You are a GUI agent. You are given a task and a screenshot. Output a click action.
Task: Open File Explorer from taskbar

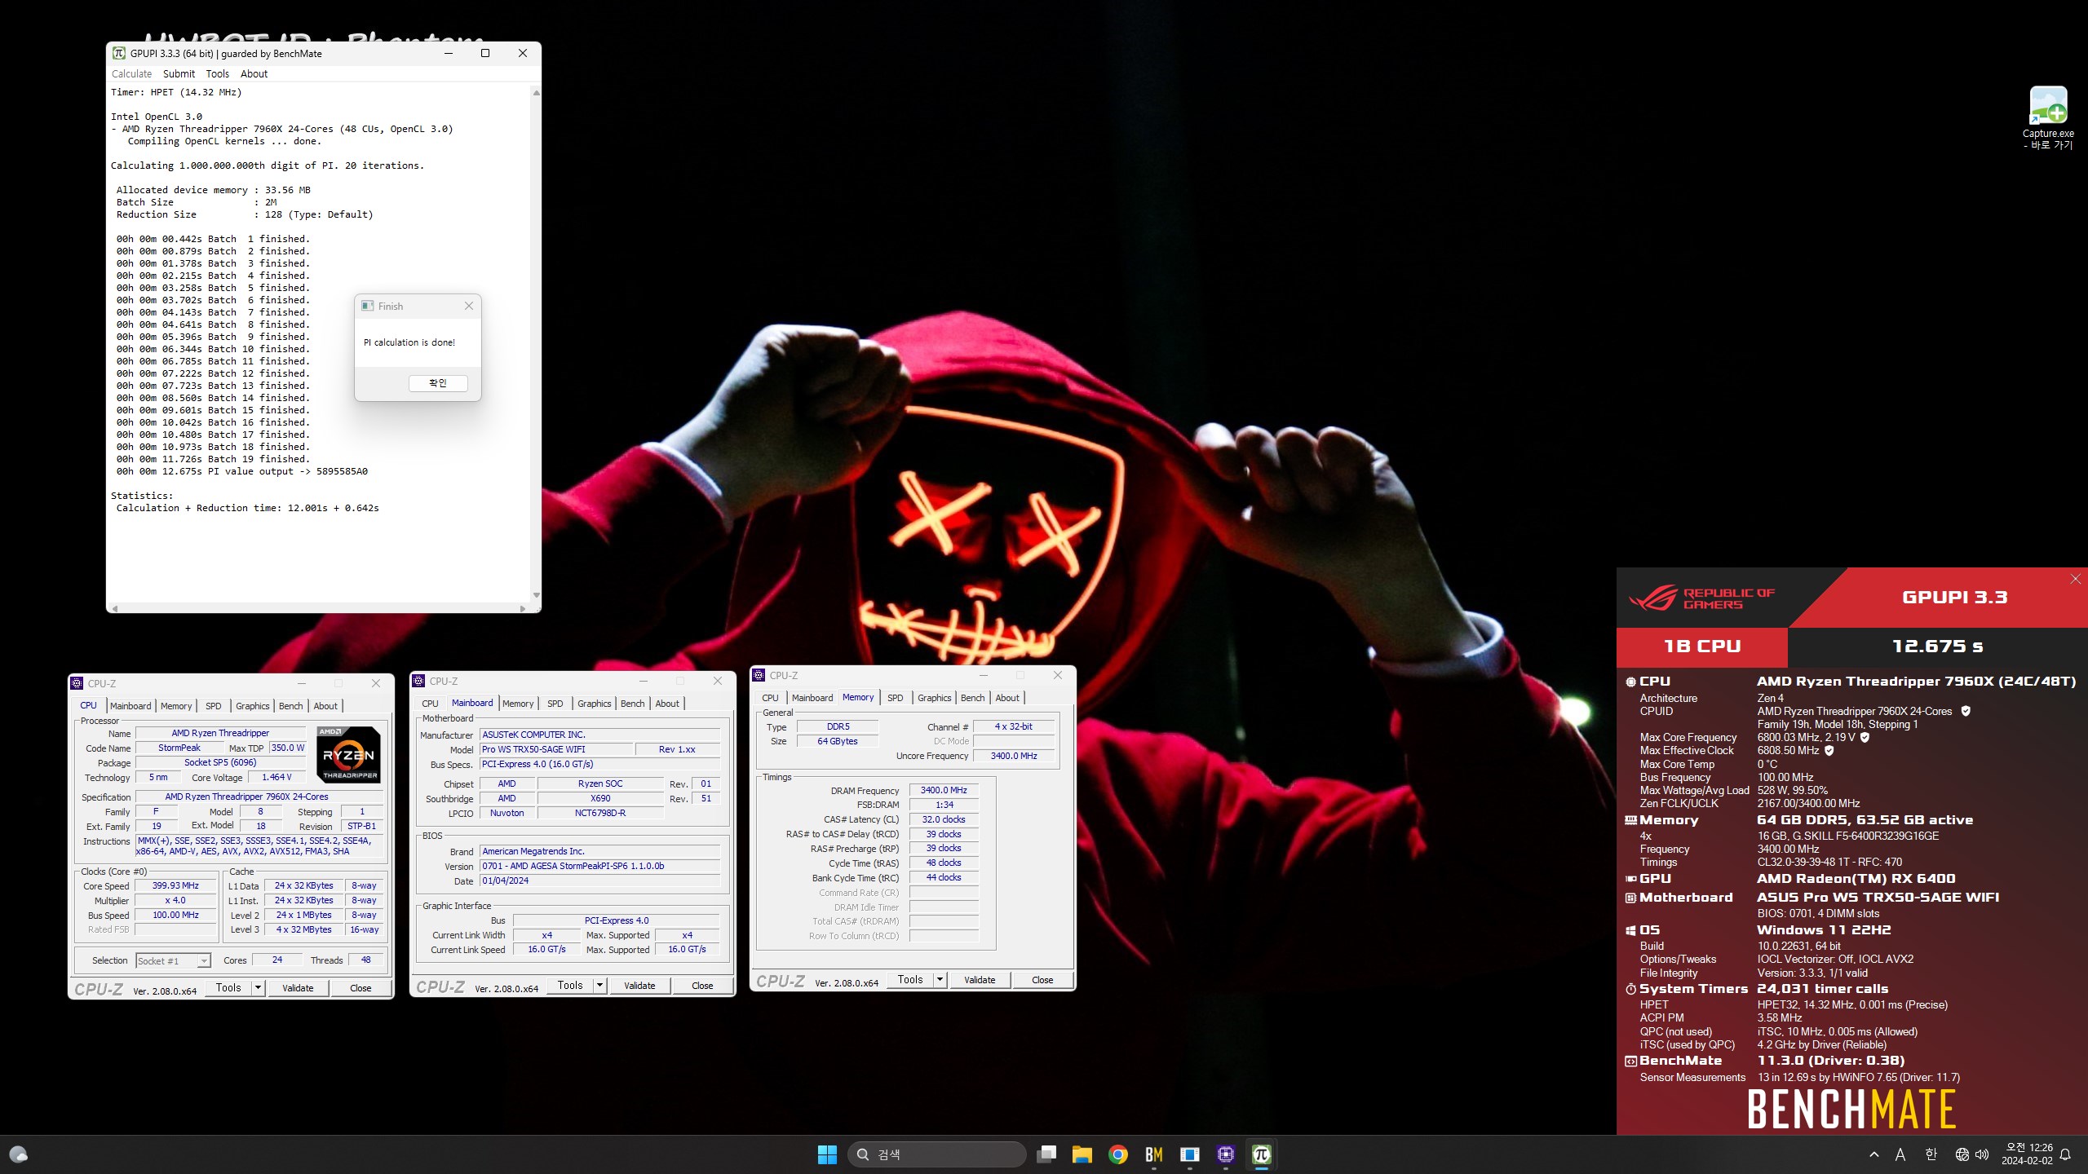[1082, 1154]
